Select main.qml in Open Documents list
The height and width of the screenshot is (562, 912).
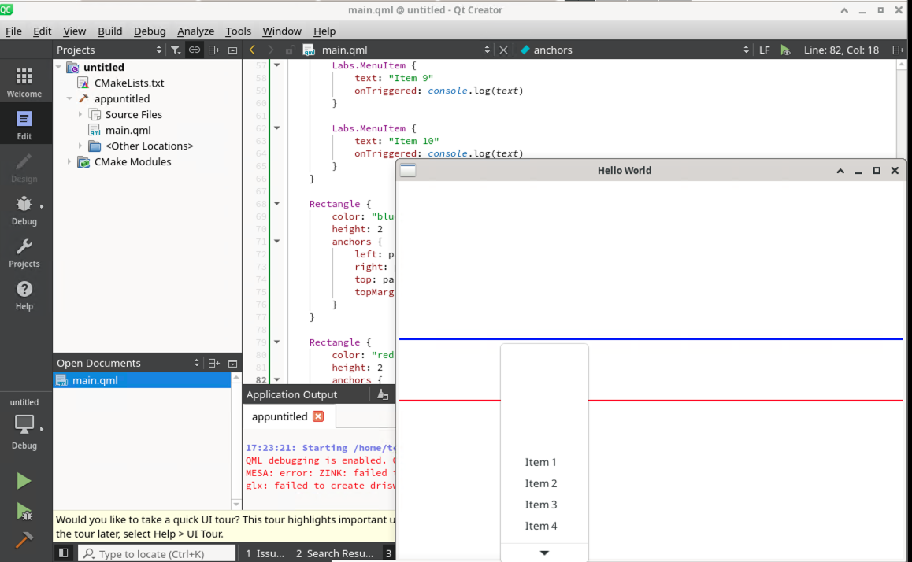143,380
